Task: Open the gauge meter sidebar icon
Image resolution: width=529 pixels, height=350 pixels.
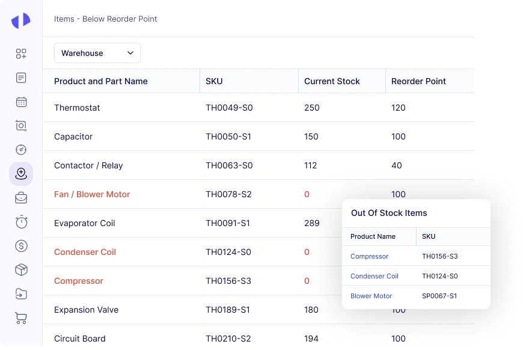Action: pos(21,150)
